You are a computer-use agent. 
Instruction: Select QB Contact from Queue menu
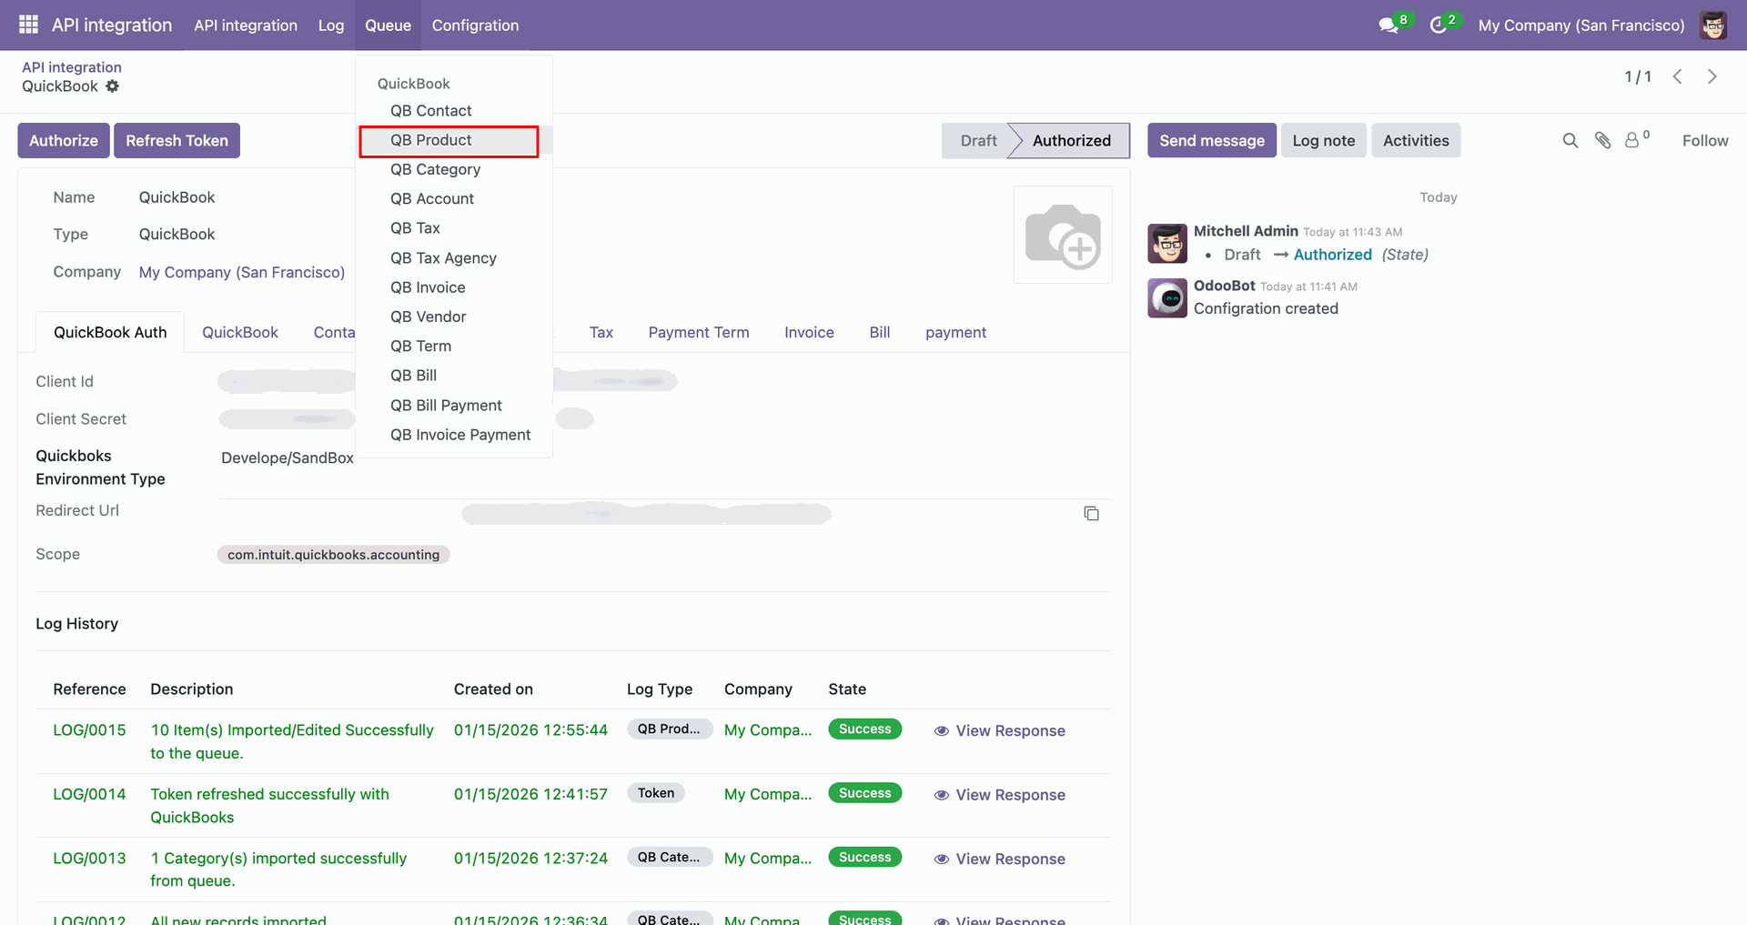454,111
